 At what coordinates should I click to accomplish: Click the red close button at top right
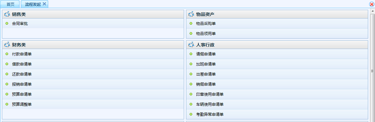tap(372, 4)
